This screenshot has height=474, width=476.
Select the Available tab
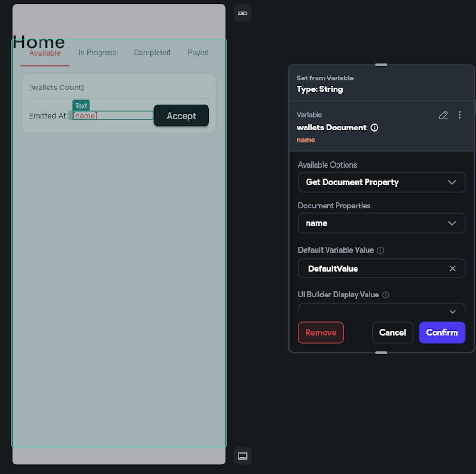coord(45,53)
